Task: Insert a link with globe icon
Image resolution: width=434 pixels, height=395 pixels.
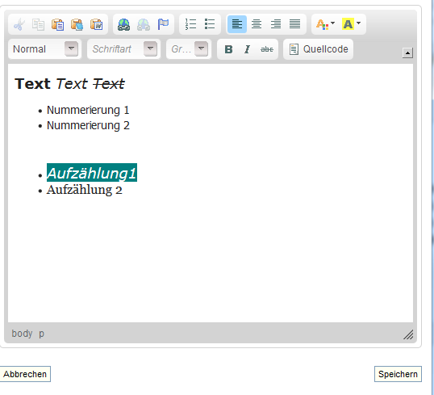Action: point(123,24)
